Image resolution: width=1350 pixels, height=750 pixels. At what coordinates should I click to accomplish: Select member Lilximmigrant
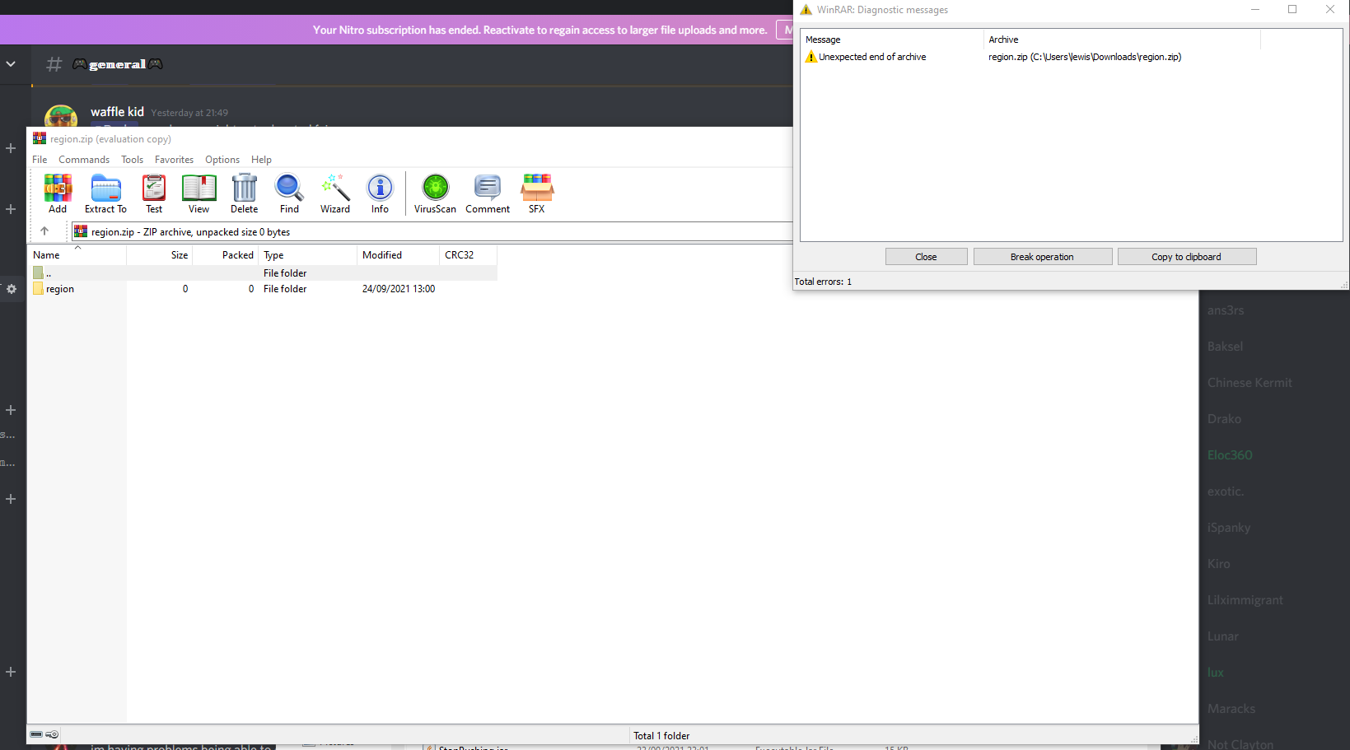click(x=1245, y=600)
